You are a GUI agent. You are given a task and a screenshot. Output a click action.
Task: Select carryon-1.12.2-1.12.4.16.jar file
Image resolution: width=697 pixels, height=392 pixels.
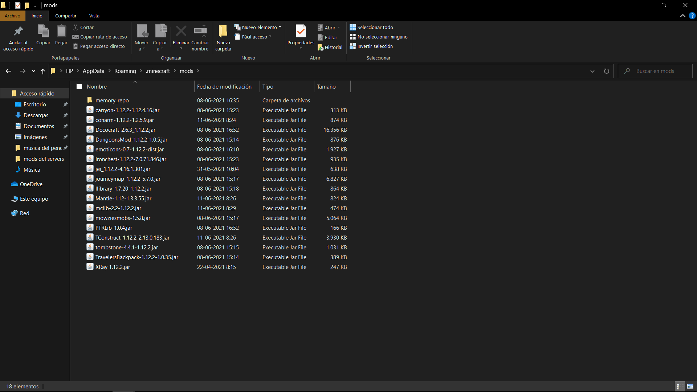[x=127, y=110]
